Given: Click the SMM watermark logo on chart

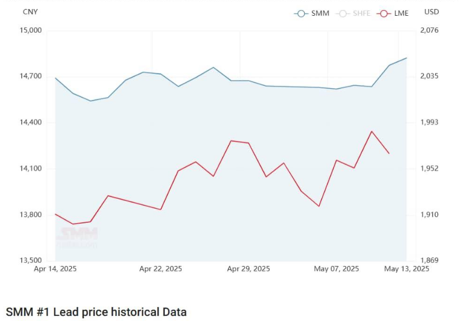Looking at the screenshot, I should [x=77, y=236].
